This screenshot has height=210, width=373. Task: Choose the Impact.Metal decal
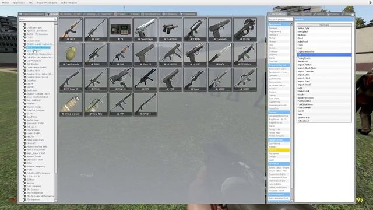point(324,78)
